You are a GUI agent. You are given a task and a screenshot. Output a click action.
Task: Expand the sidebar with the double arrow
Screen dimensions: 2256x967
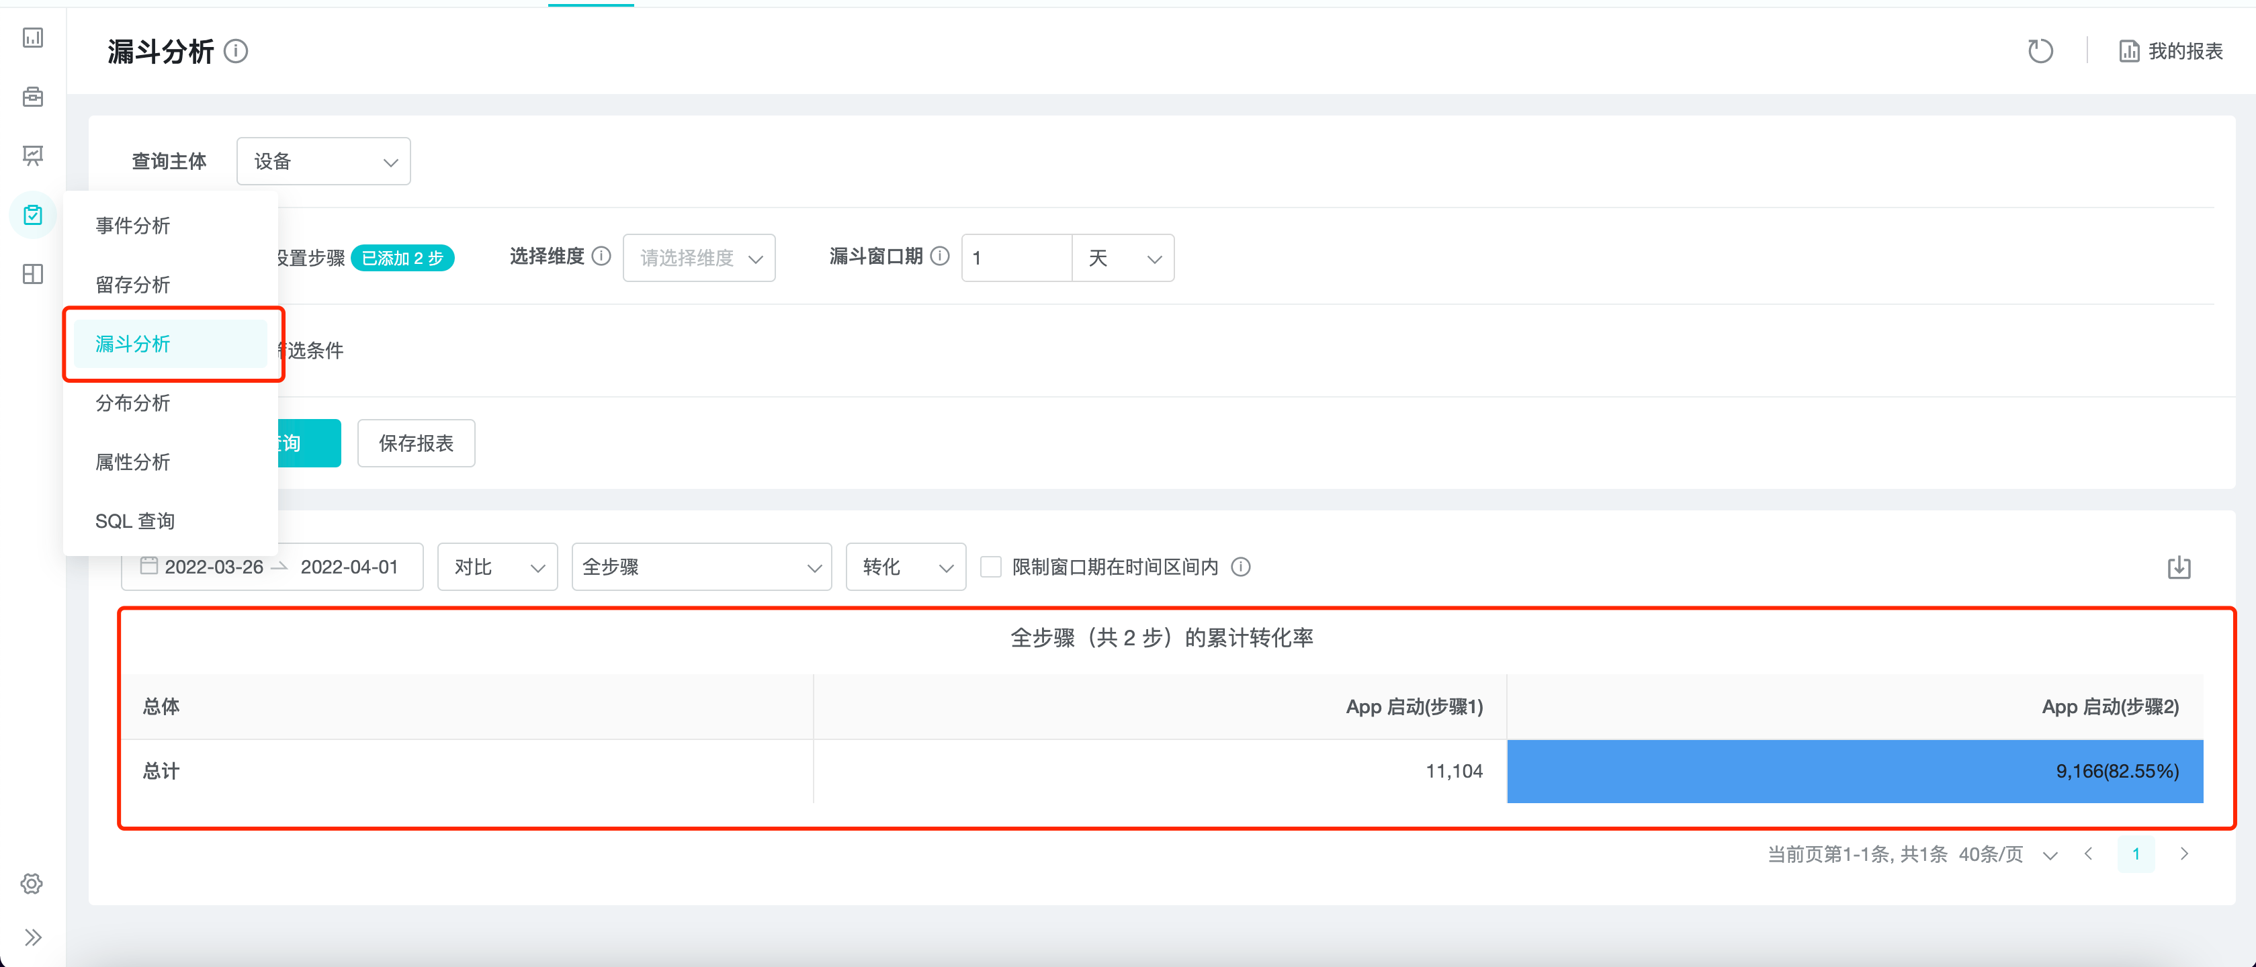pos(34,937)
